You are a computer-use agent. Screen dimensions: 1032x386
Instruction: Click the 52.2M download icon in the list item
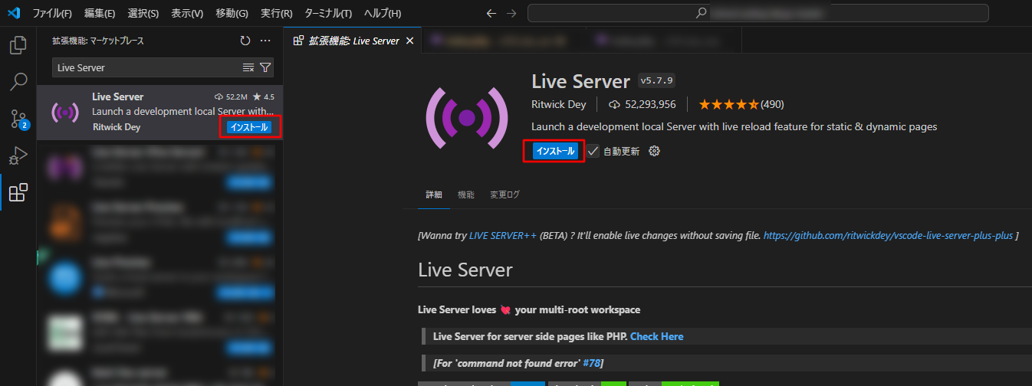pos(219,97)
